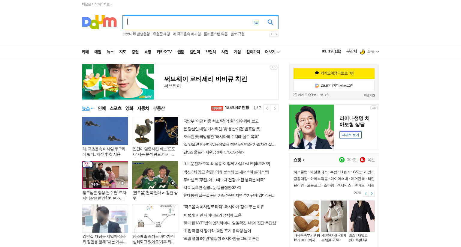This screenshot has width=461, height=247.
Task: Click the 쿠팡 shopping link
Action: 333,172
